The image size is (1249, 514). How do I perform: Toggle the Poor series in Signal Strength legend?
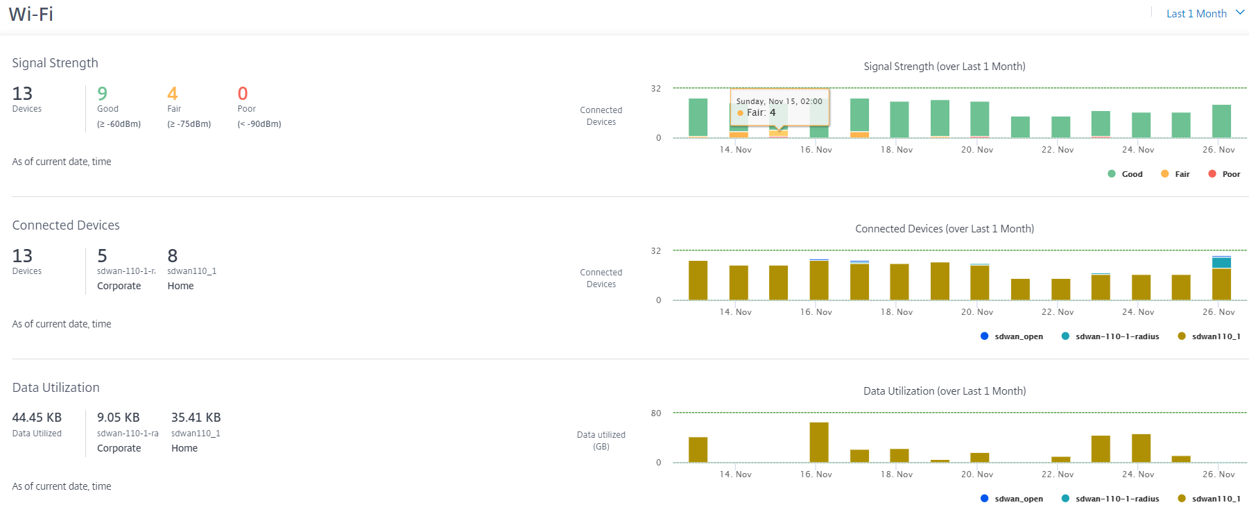click(x=1224, y=174)
